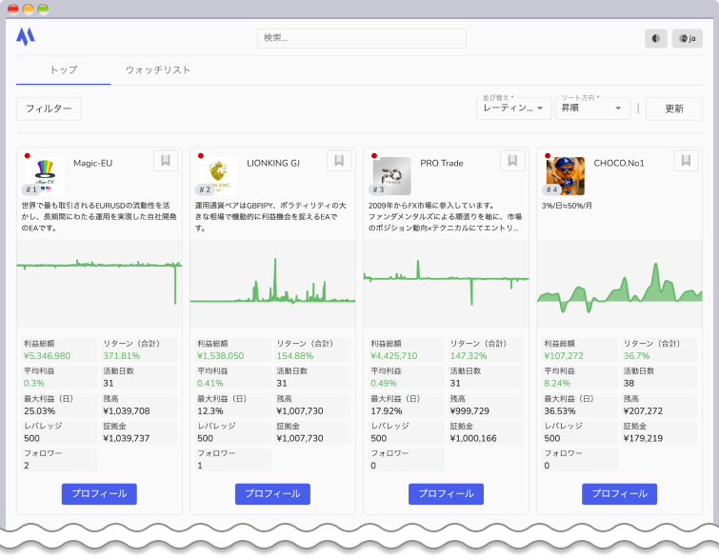Click the PRO Trade logo avatar
The width and height of the screenshot is (719, 559).
tap(391, 173)
